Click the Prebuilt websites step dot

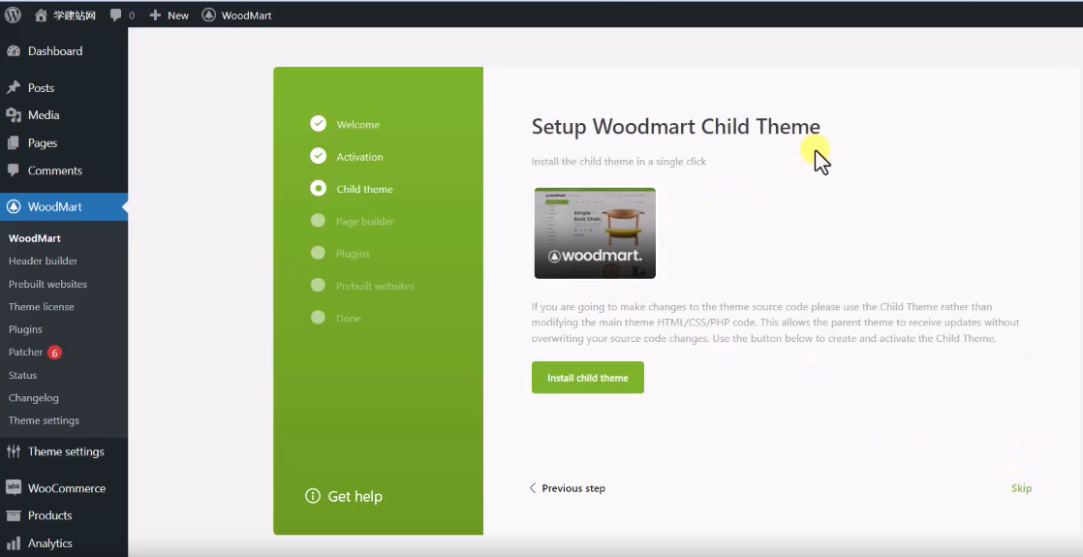point(318,285)
